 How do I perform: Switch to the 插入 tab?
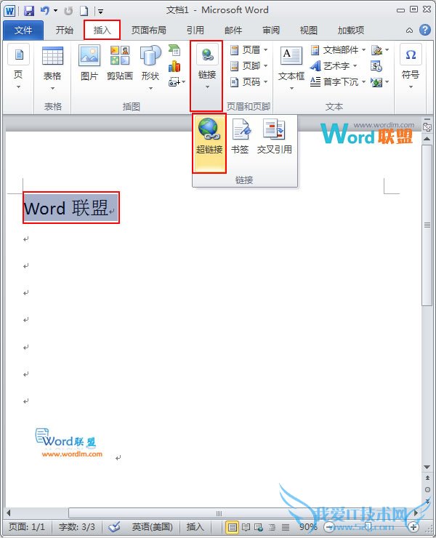(x=102, y=31)
